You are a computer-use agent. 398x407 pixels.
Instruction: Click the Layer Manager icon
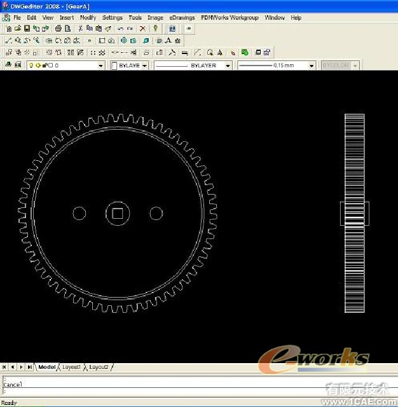pyautogui.click(x=8, y=65)
